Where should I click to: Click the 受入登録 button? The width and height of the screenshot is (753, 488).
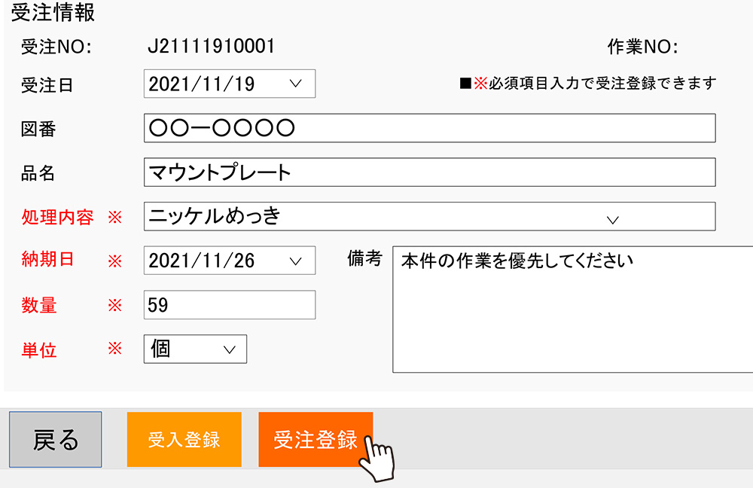coord(184,439)
